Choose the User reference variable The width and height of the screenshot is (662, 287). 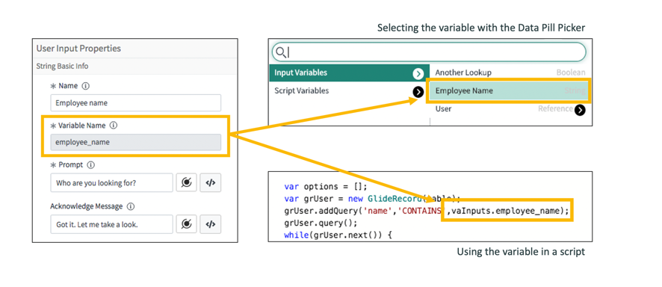[x=510, y=109]
